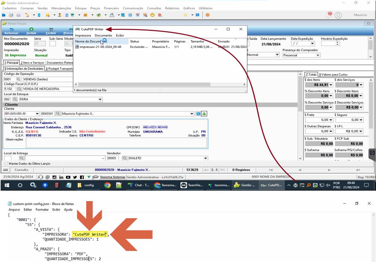This screenshot has width=376, height=262.
Task: Check Manter Dados do Último Lançto
Action: pos(6,164)
